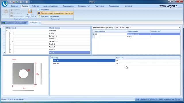Click the first quick access toolbar icon
Image resolution: width=184 pixels, height=103 pixels.
(x=11, y=2)
